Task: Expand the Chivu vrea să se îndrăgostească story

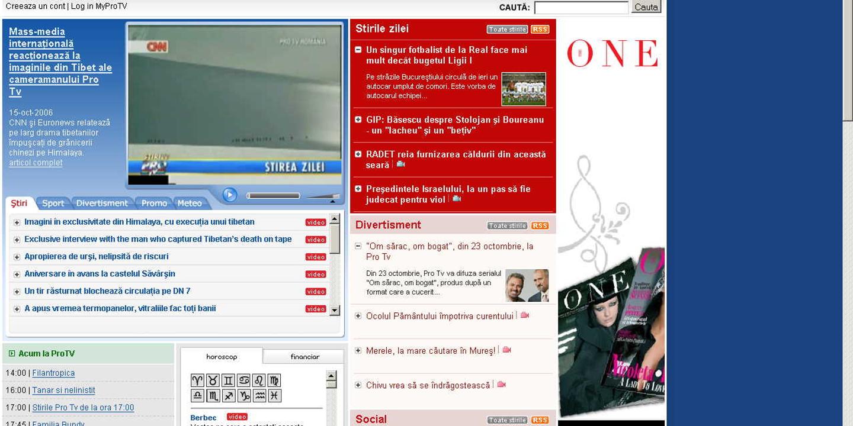Action: pos(358,385)
